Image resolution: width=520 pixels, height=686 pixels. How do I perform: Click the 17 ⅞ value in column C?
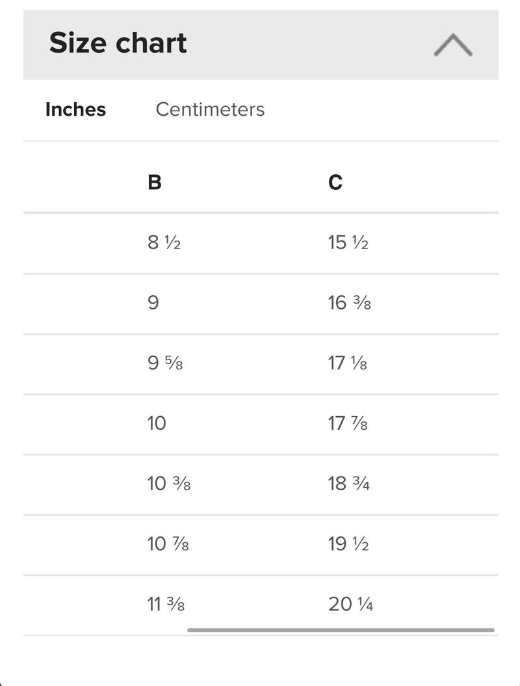[x=348, y=423]
